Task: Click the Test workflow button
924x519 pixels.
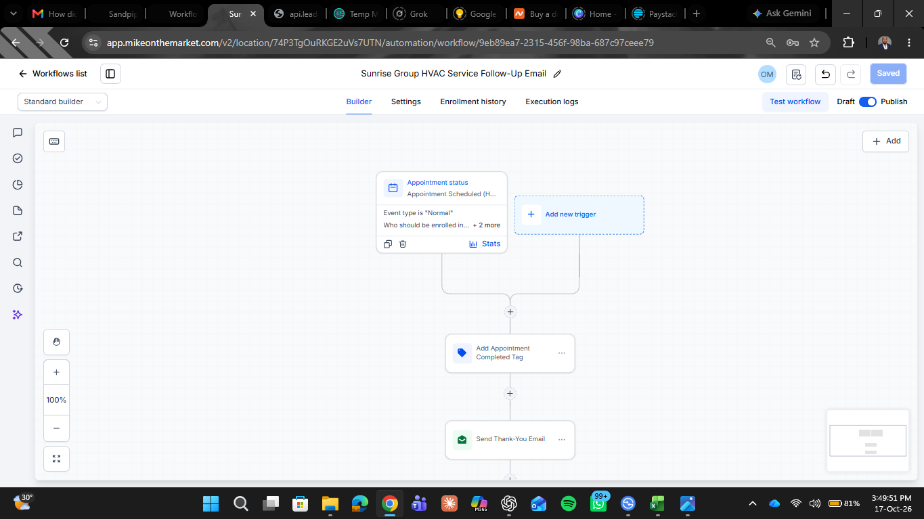Action: pos(795,101)
